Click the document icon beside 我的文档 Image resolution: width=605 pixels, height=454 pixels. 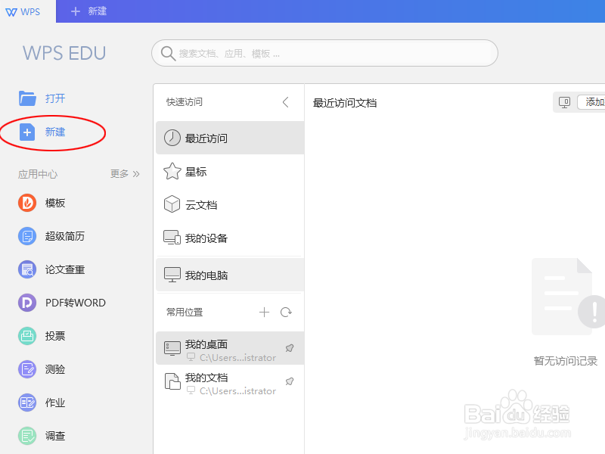(x=172, y=381)
